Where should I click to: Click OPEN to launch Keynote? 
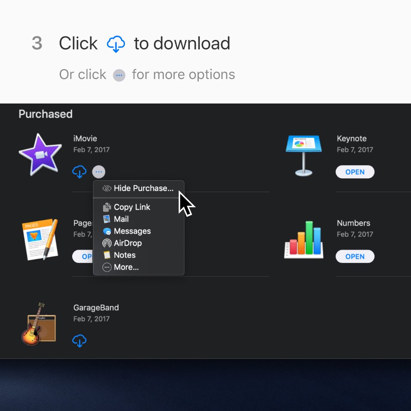click(355, 171)
